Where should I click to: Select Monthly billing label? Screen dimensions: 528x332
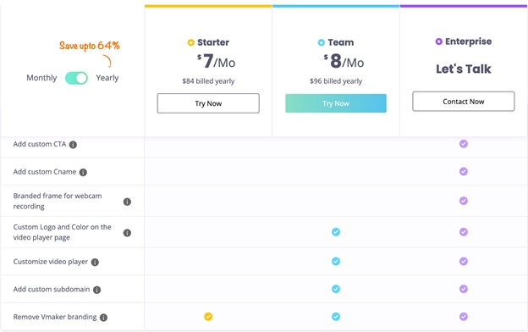click(x=41, y=78)
